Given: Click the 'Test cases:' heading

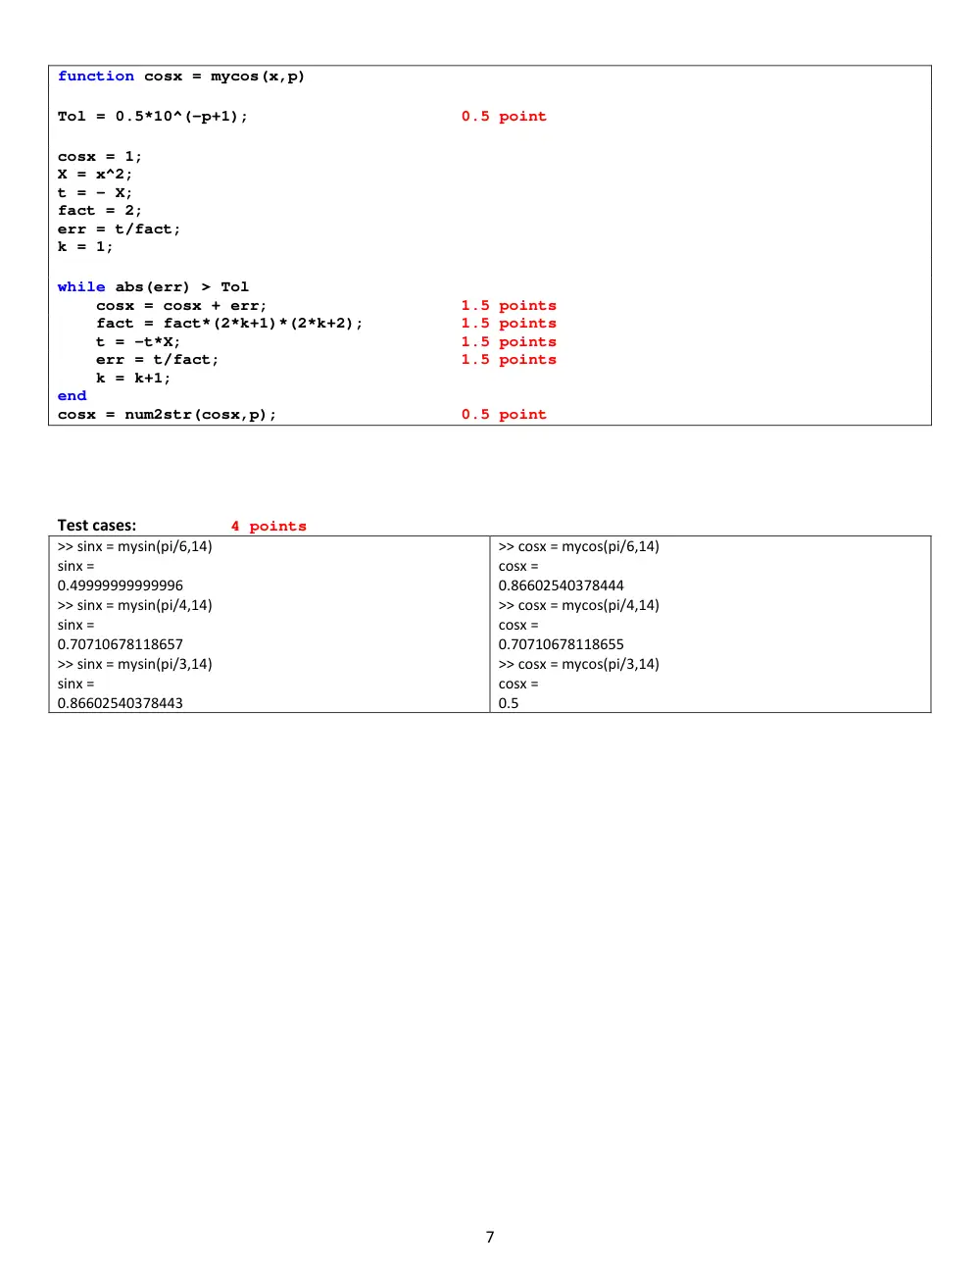Looking at the screenshot, I should 97,526.
